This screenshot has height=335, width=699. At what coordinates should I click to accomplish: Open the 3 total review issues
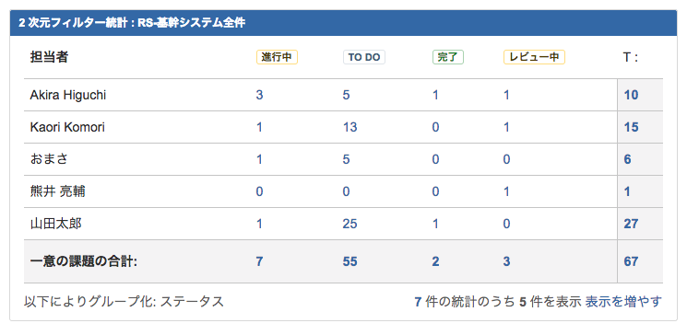click(506, 261)
